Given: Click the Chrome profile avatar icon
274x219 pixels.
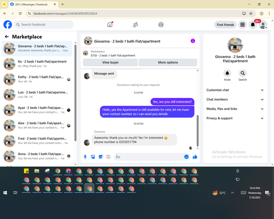Looking at the screenshot, I should (261, 13).
